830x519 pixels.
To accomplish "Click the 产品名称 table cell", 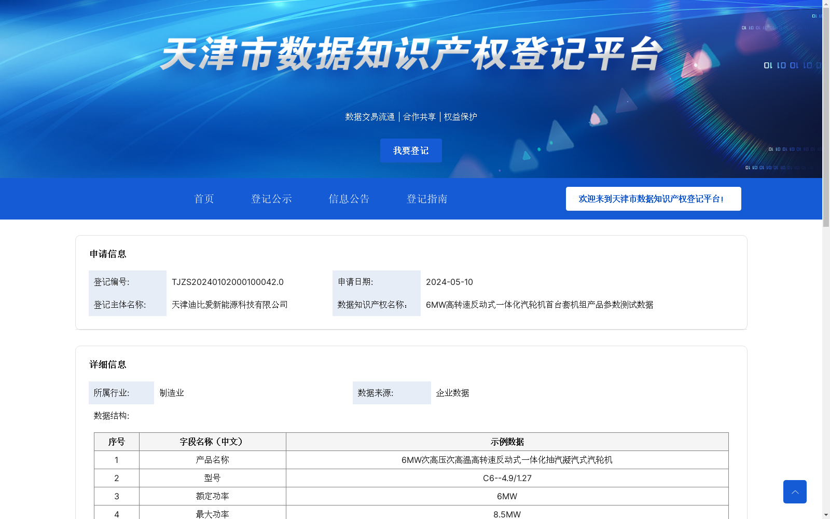I will click(213, 460).
